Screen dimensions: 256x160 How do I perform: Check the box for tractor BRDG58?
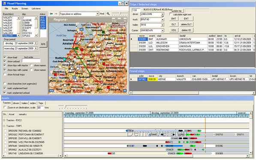point(6,131)
